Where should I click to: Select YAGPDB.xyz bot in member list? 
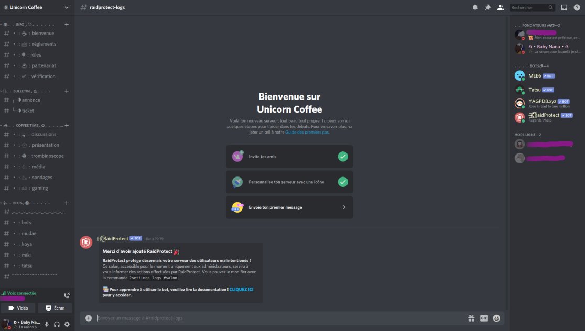(547, 103)
